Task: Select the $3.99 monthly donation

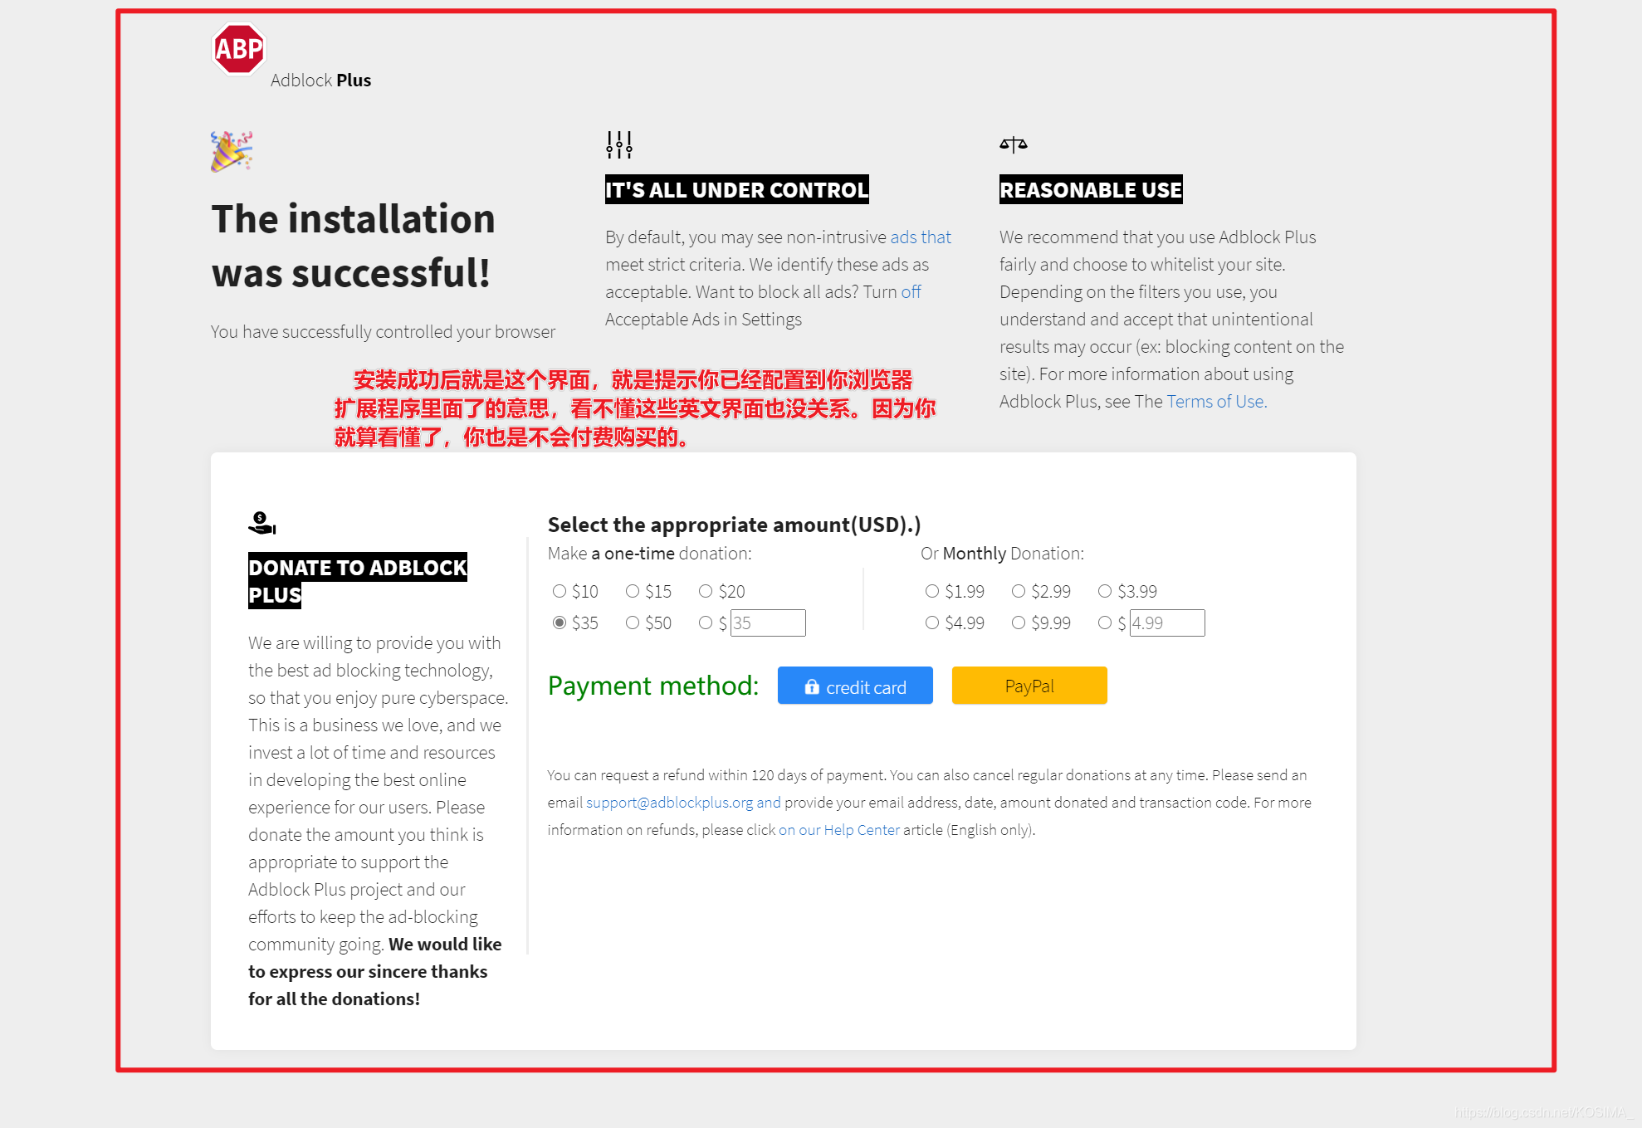Action: (x=1105, y=591)
